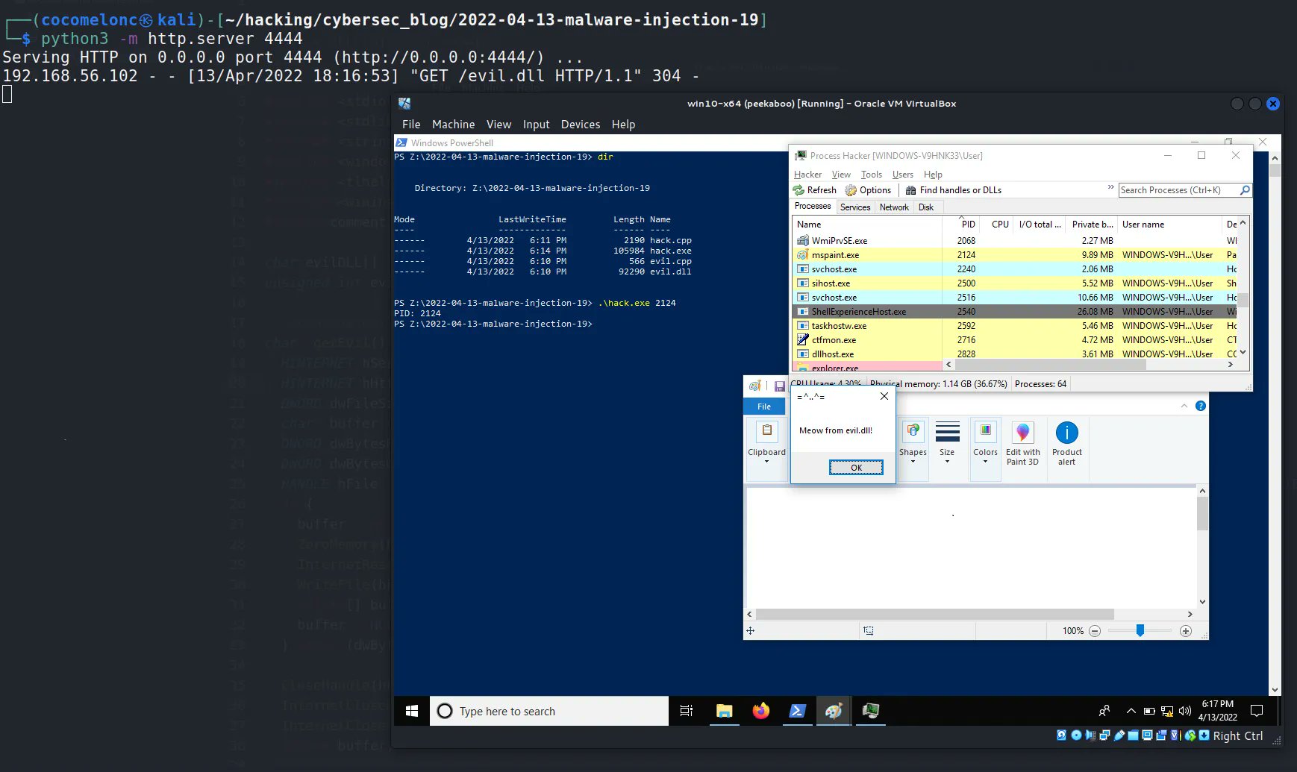
Task: Open Windows PowerShell from the taskbar
Action: point(797,711)
